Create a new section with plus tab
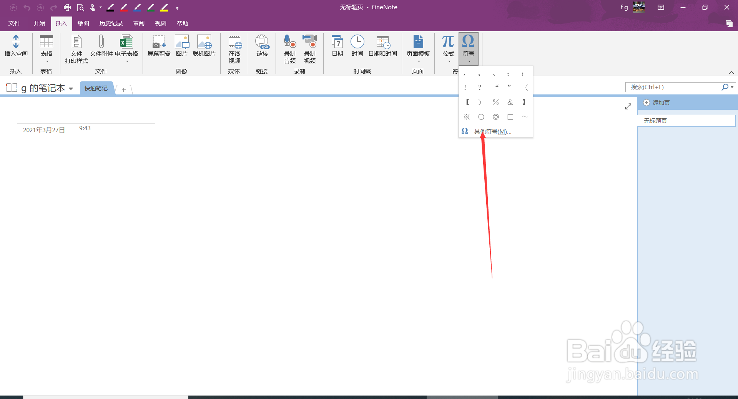The width and height of the screenshot is (738, 399). tap(124, 89)
